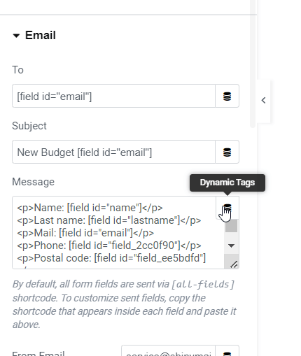Click inside the Message textarea
301x356 pixels.
[x=118, y=232]
